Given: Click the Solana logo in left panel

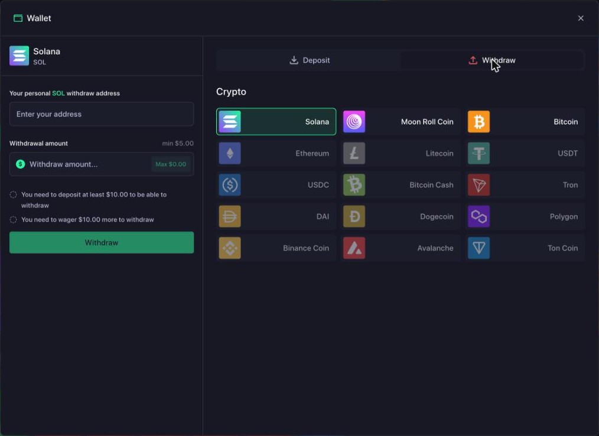Looking at the screenshot, I should tap(19, 56).
